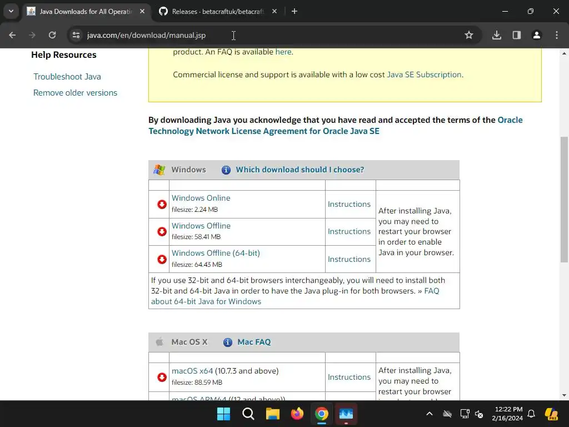
Task: Show hidden system tray icons
Action: point(430,414)
